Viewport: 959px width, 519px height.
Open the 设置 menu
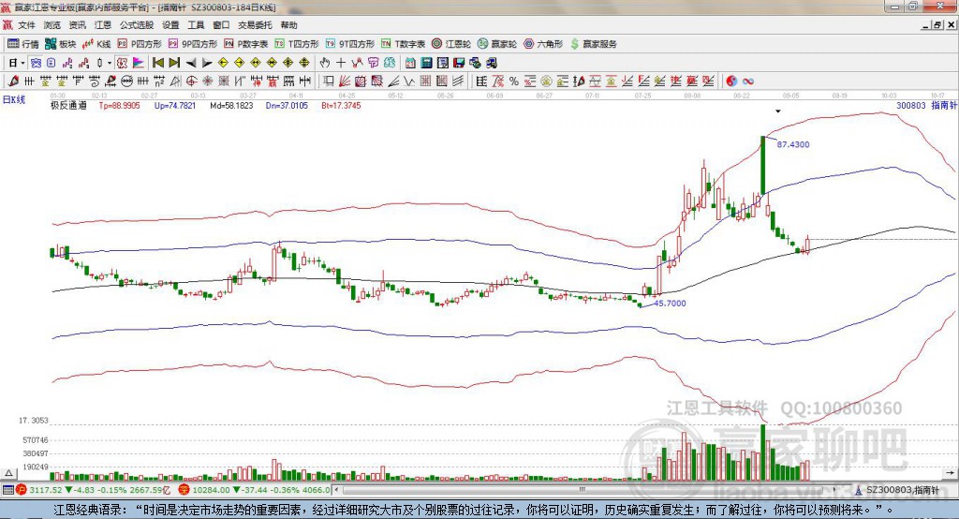point(170,25)
